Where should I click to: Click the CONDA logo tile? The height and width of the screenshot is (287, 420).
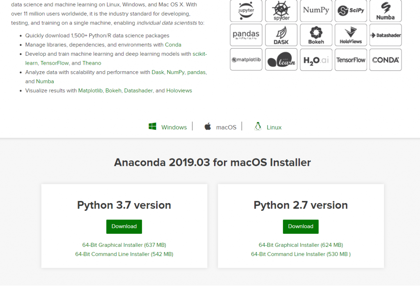click(386, 60)
